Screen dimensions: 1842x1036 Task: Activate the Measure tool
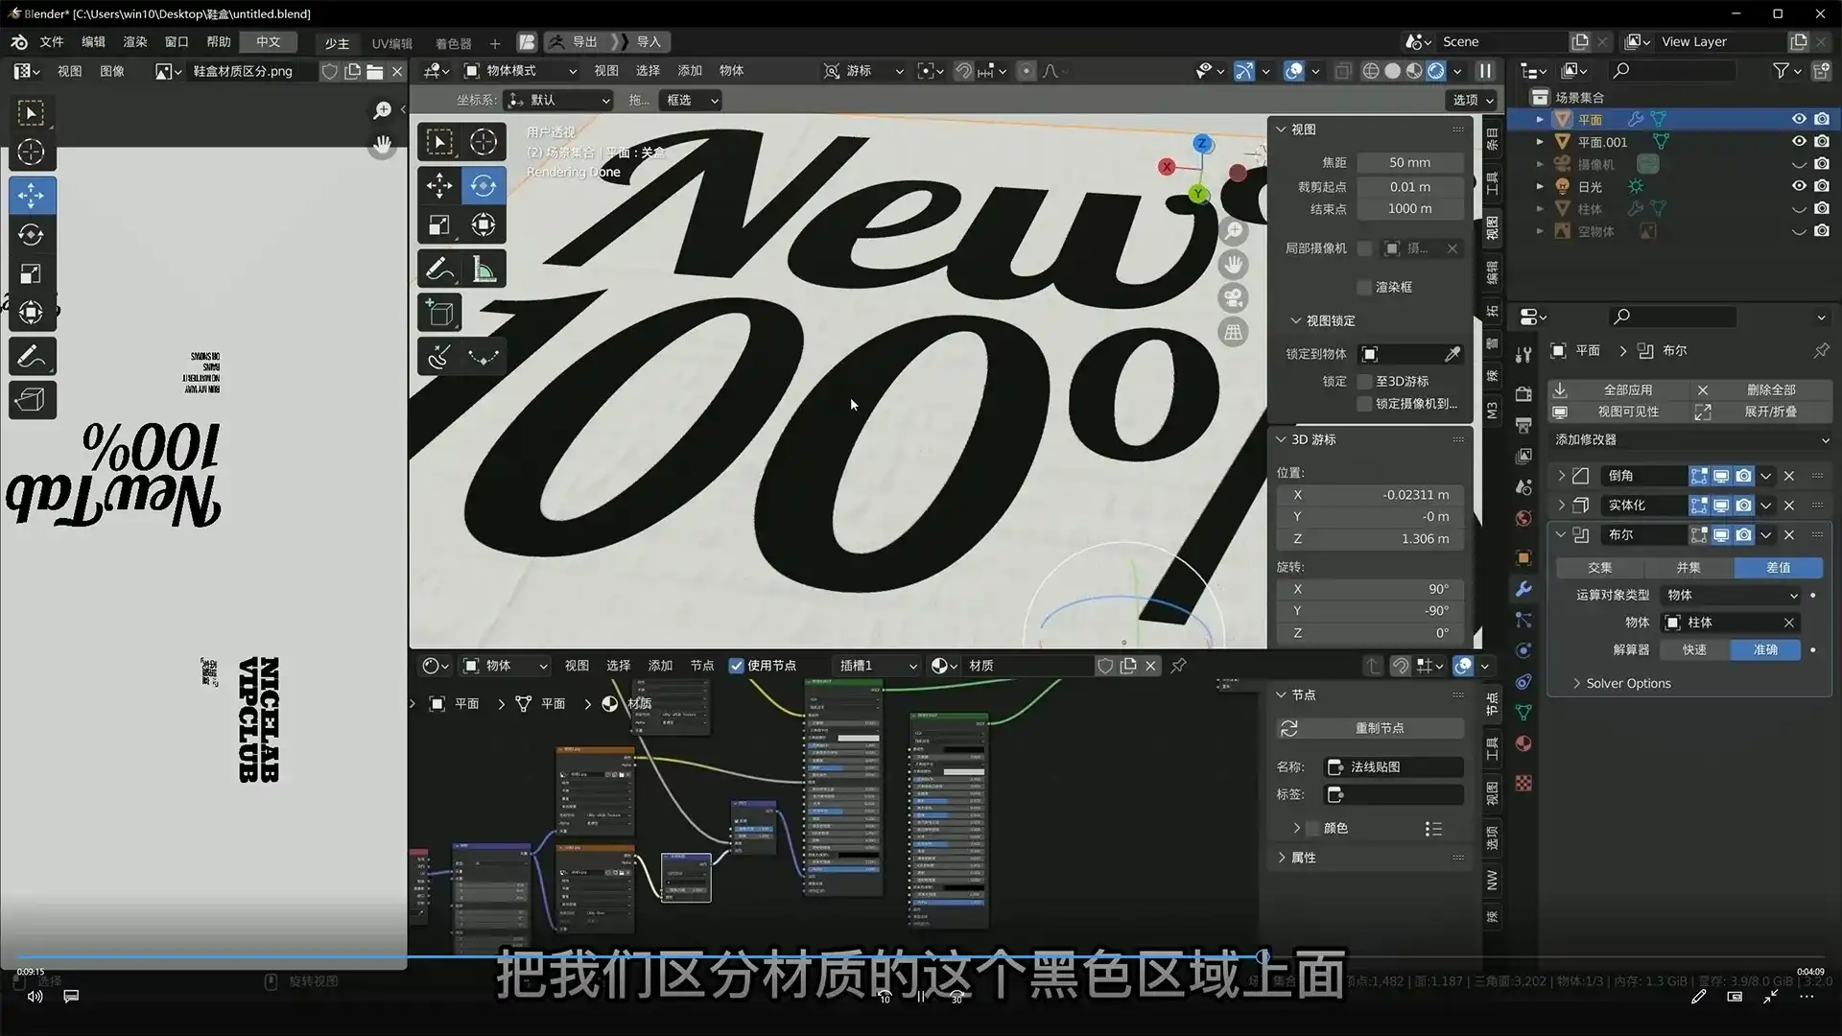point(483,268)
